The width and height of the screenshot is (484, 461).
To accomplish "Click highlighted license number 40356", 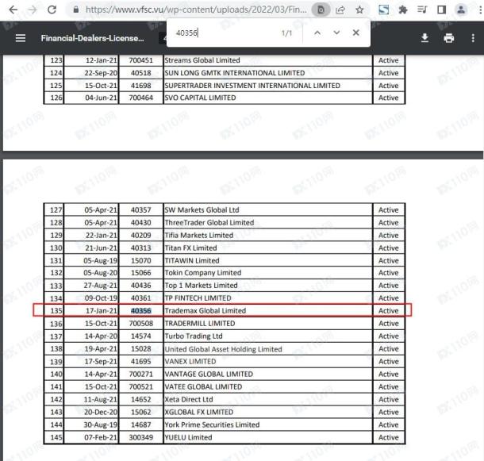I will click(x=141, y=310).
